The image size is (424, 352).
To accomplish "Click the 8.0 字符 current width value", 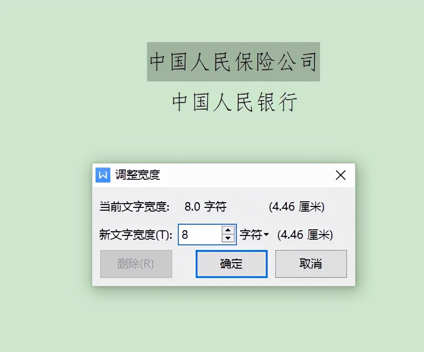I will pyautogui.click(x=205, y=207).
